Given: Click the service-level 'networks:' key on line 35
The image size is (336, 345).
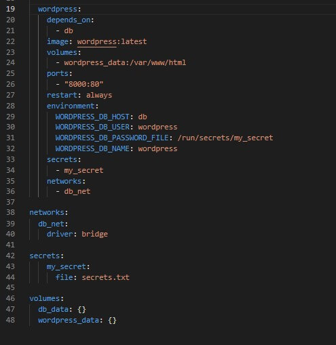Looking at the screenshot, I should point(66,181).
